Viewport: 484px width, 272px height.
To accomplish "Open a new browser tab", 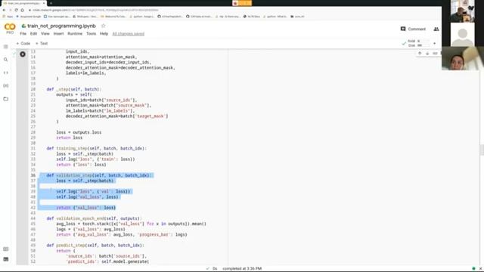I will 51,3.
